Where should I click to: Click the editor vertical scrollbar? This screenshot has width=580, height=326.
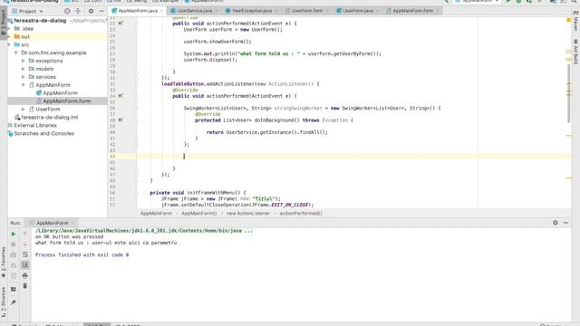(x=569, y=92)
